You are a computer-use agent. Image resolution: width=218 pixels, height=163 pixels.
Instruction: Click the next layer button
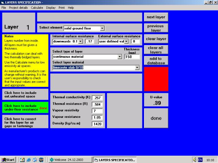156,17
